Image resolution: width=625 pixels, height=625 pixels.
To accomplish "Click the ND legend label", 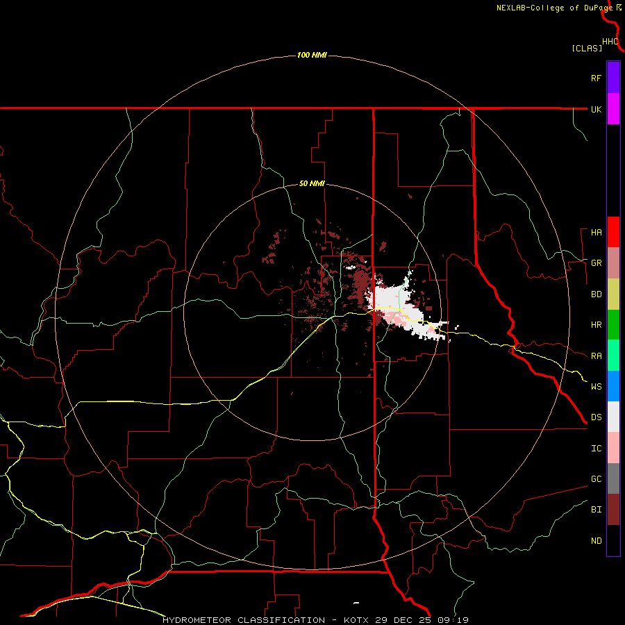I will pyautogui.click(x=596, y=541).
